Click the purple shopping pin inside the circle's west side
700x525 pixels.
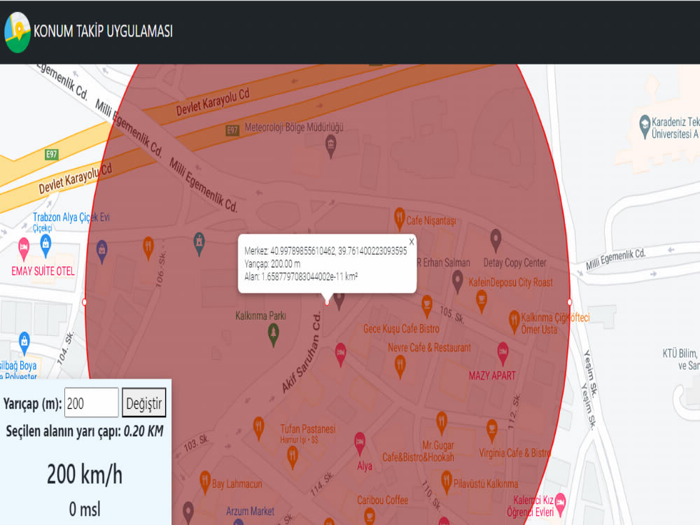pos(102,251)
